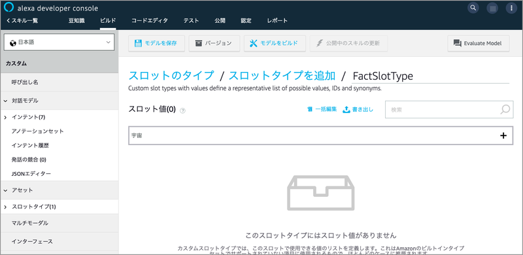Open the vertical three-dot menu
Image resolution: width=523 pixels, height=255 pixels.
pyautogui.click(x=511, y=8)
